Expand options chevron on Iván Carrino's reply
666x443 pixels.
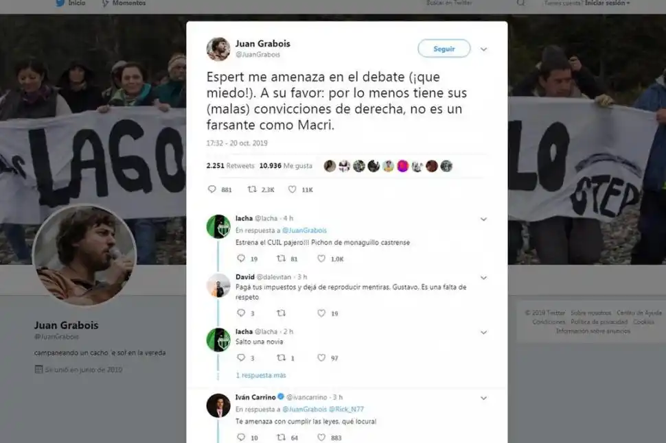click(483, 398)
